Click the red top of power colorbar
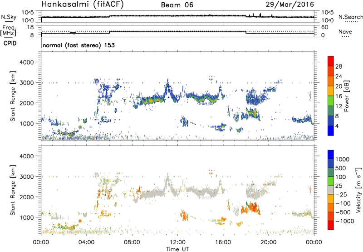Viewport: 363px width, 252px height. pyautogui.click(x=331, y=61)
